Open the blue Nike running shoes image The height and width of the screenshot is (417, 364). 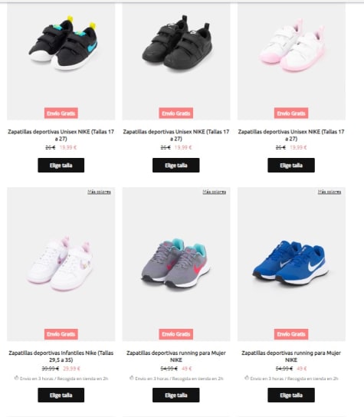click(291, 264)
